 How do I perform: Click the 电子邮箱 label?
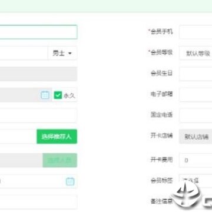(162, 94)
